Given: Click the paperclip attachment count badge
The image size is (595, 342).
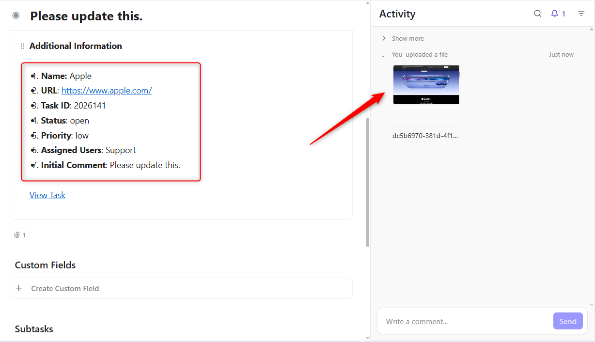Looking at the screenshot, I should tap(20, 235).
